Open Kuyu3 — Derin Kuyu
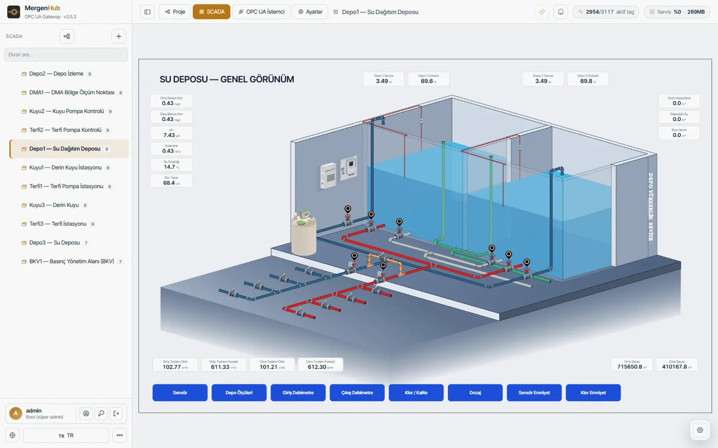718x448 pixels. 69,205
